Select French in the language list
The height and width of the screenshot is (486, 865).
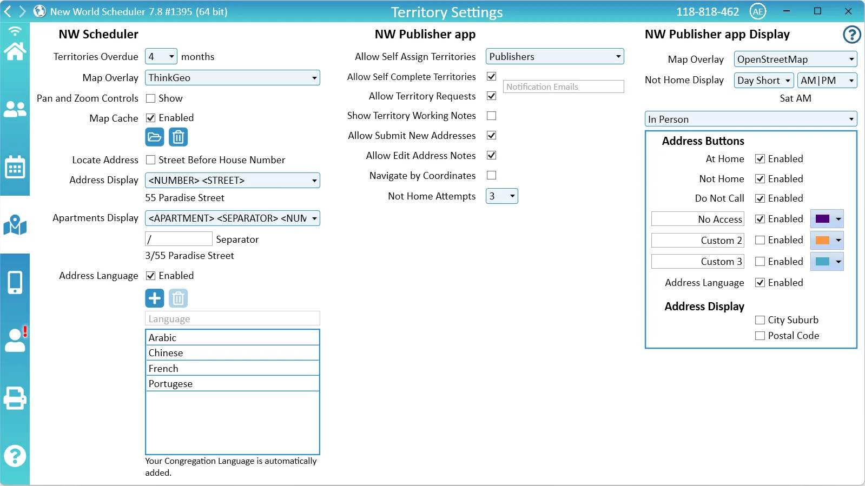pos(232,368)
